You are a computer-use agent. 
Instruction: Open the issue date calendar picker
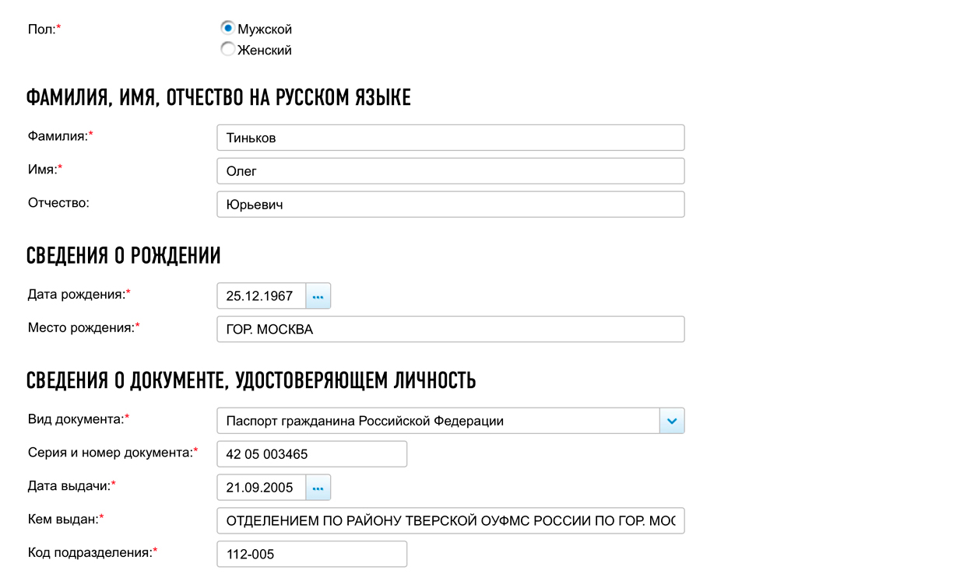(x=318, y=488)
